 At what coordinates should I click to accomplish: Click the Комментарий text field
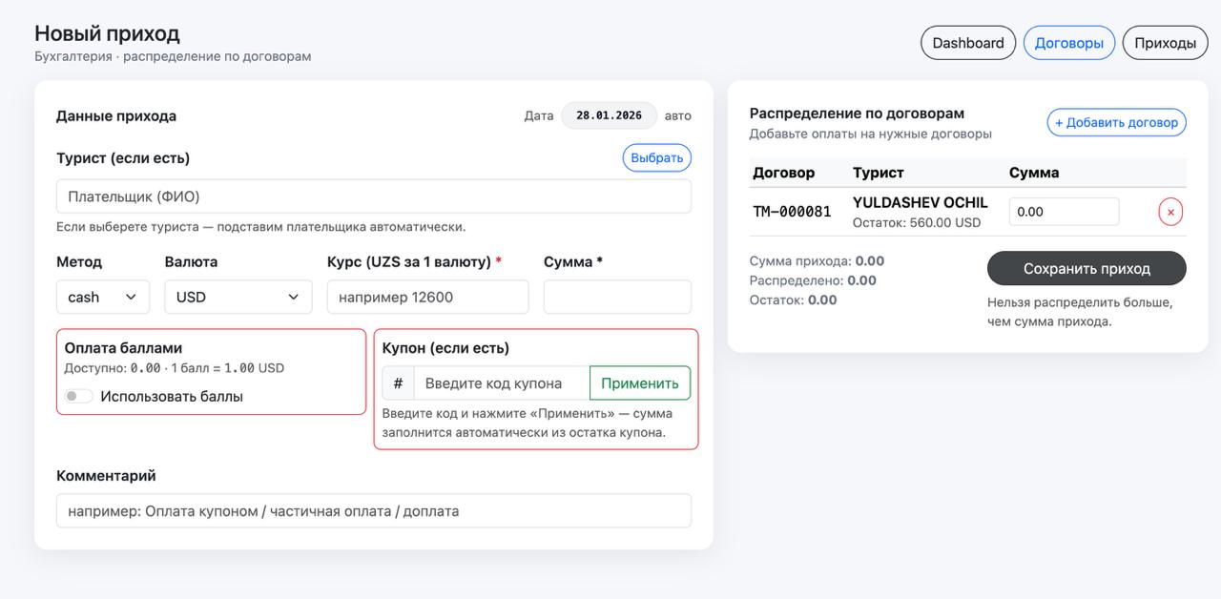(374, 511)
